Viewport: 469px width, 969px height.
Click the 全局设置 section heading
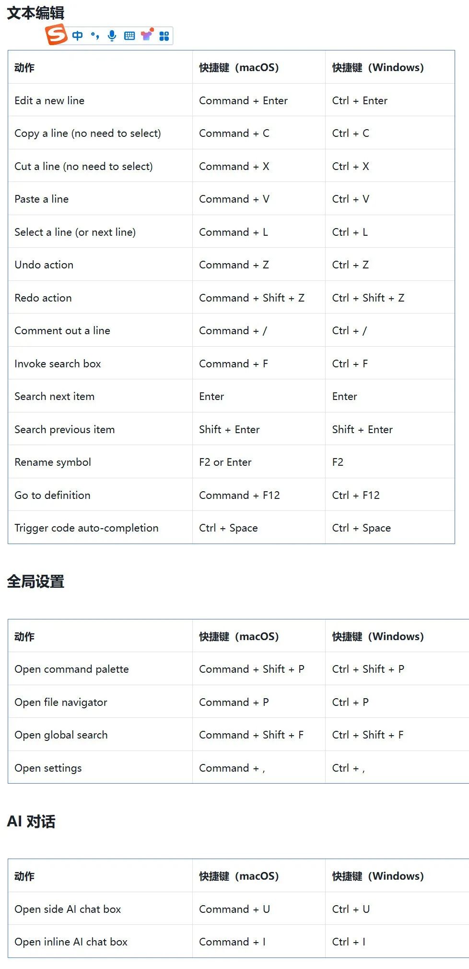tap(35, 581)
